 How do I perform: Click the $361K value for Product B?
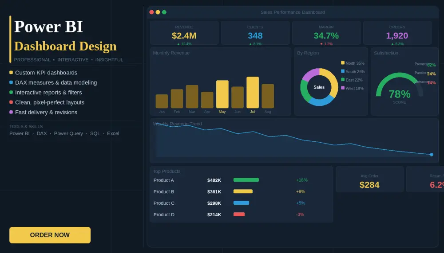[x=214, y=192]
